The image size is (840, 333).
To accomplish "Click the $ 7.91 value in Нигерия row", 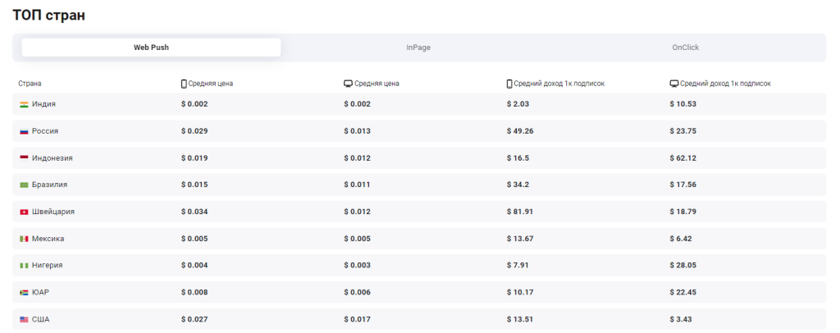I will pos(518,266).
